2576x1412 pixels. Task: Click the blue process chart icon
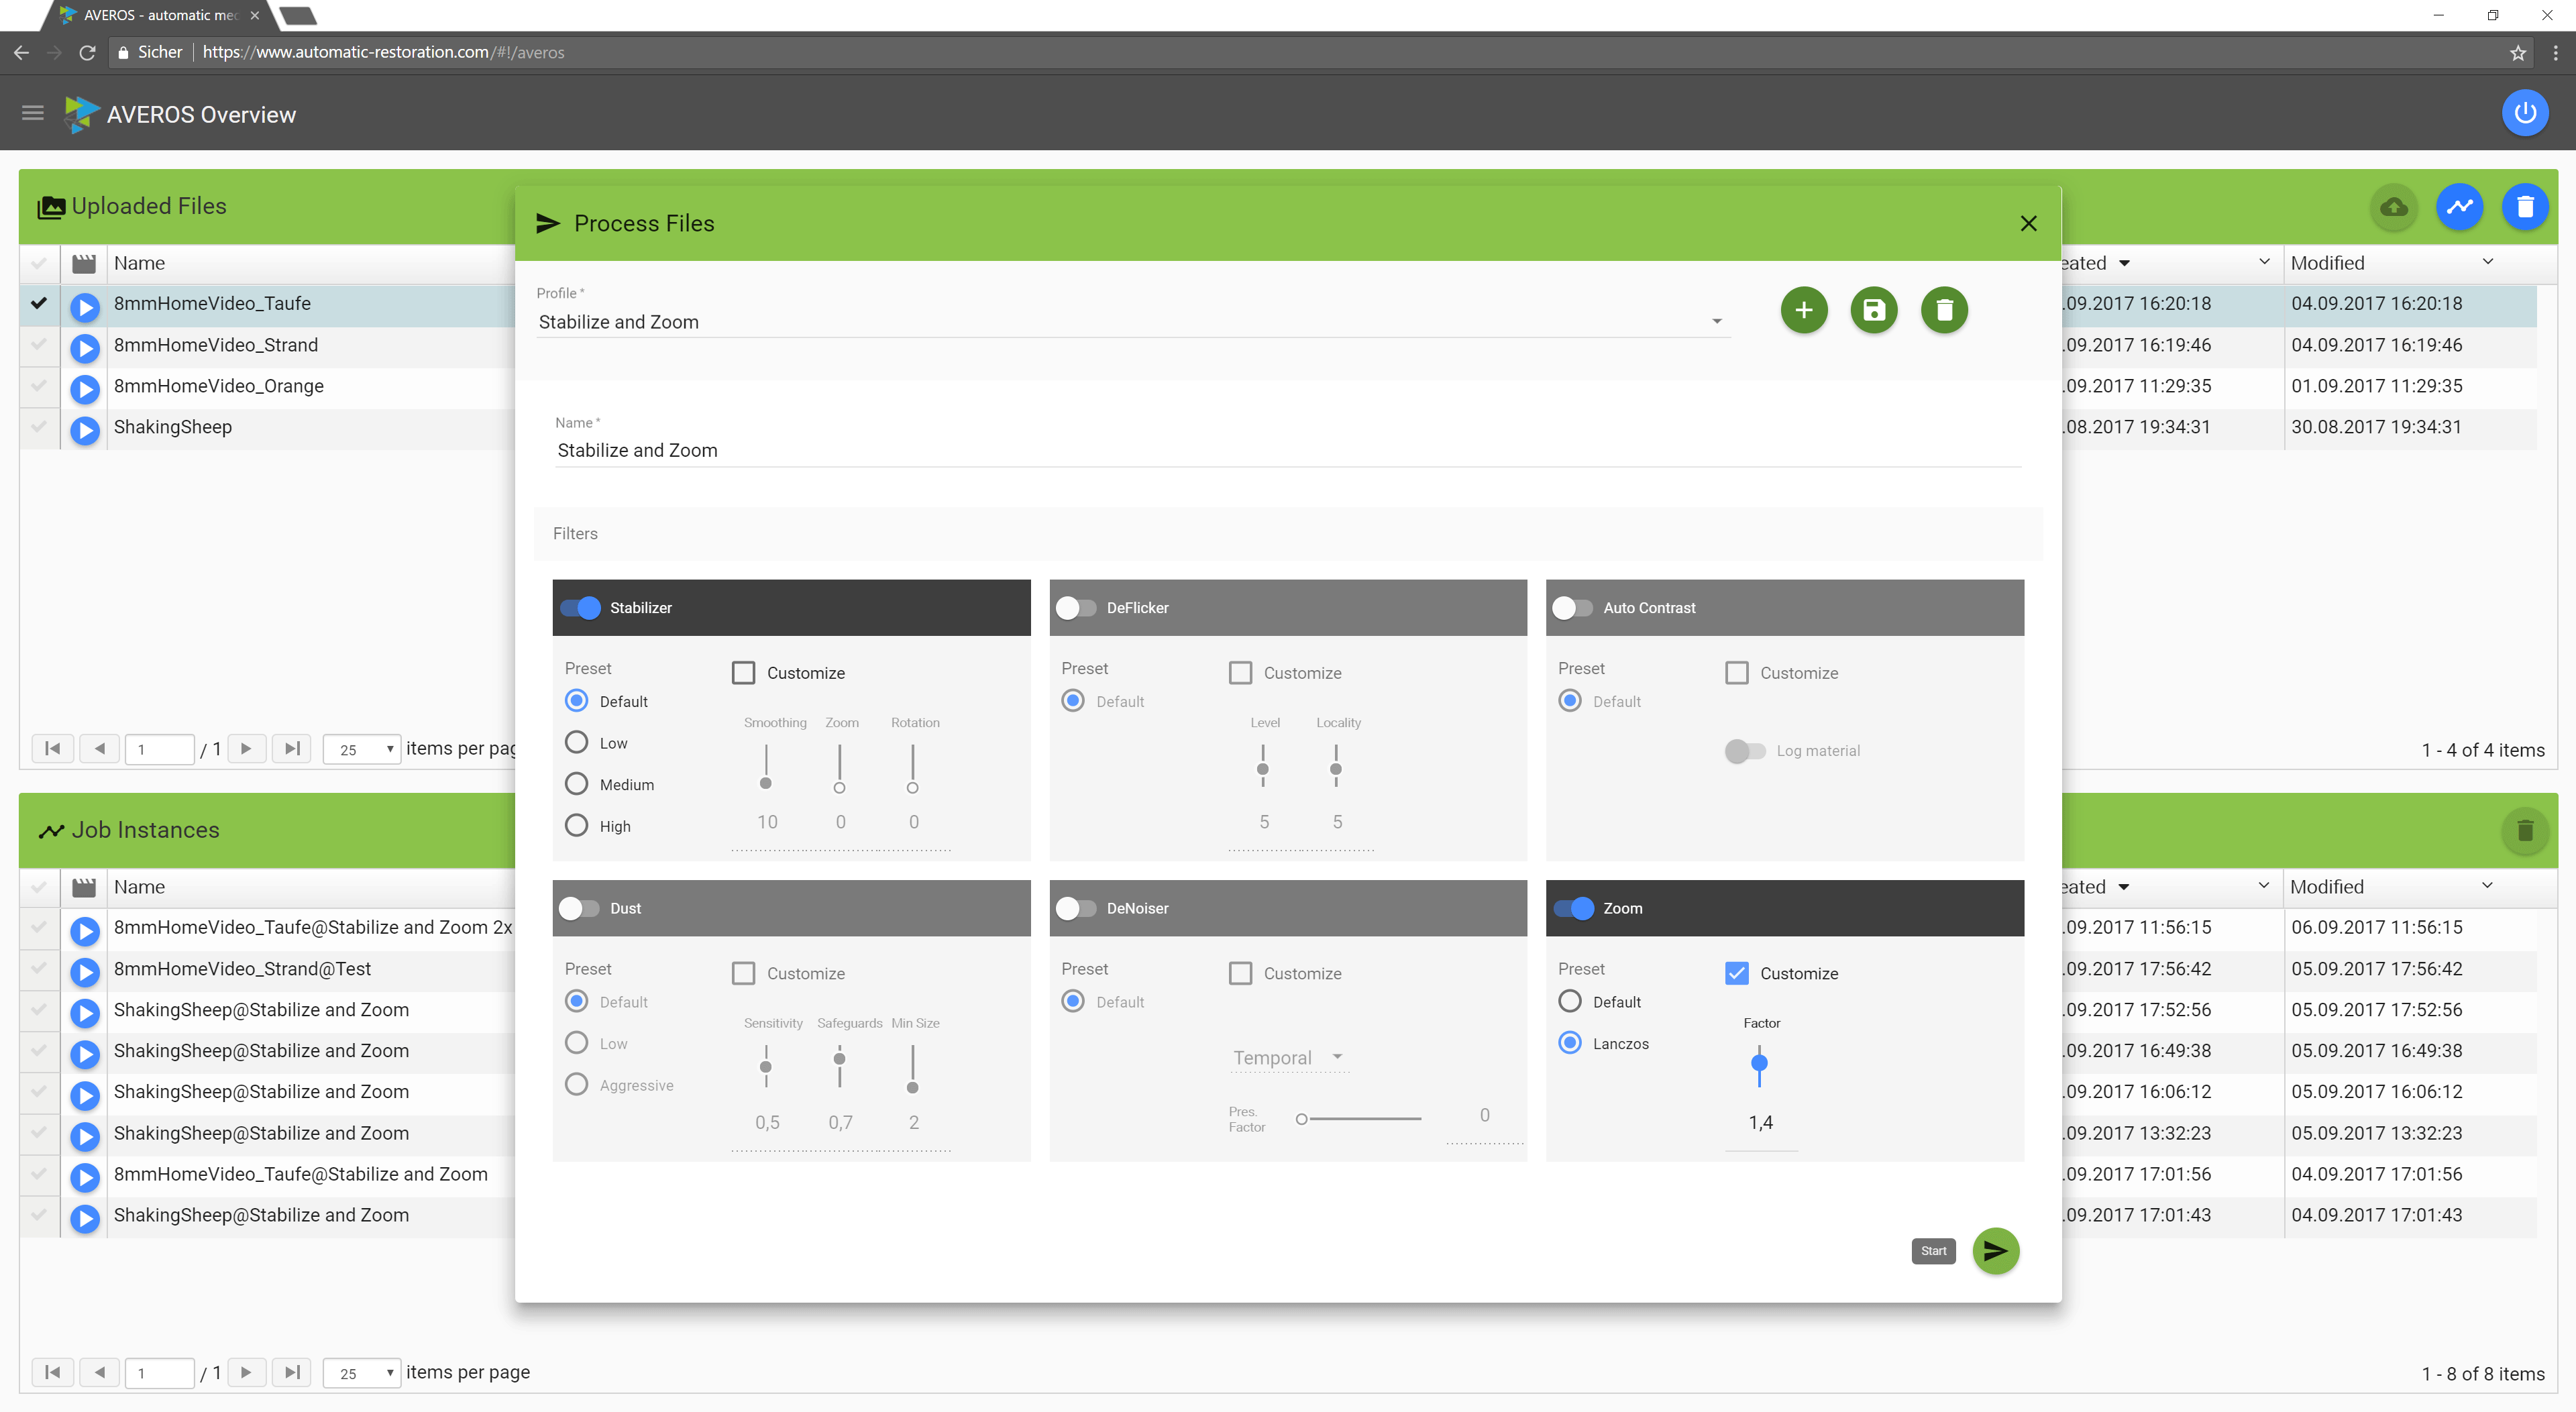pos(2459,207)
